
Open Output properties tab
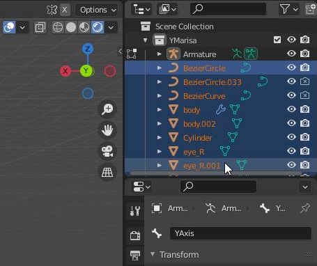[135, 256]
